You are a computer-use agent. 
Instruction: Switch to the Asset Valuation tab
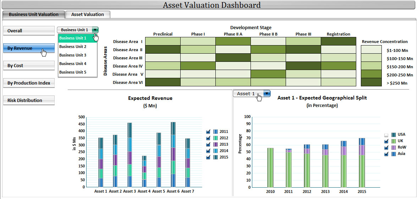pyautogui.click(x=88, y=15)
